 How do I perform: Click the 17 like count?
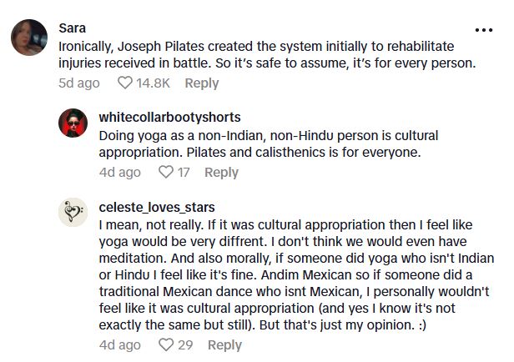point(184,173)
